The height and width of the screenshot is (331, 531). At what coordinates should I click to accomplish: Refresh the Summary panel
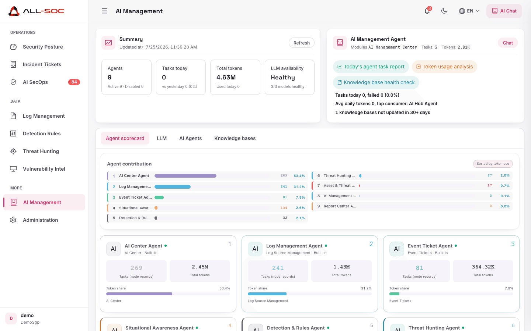click(x=302, y=43)
